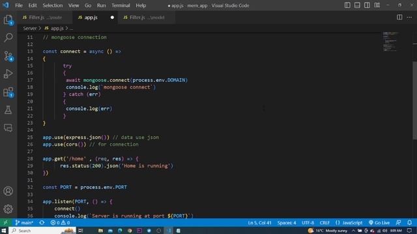
Task: Click the 'connect' constant name on line 13
Action: pyautogui.click(x=70, y=51)
